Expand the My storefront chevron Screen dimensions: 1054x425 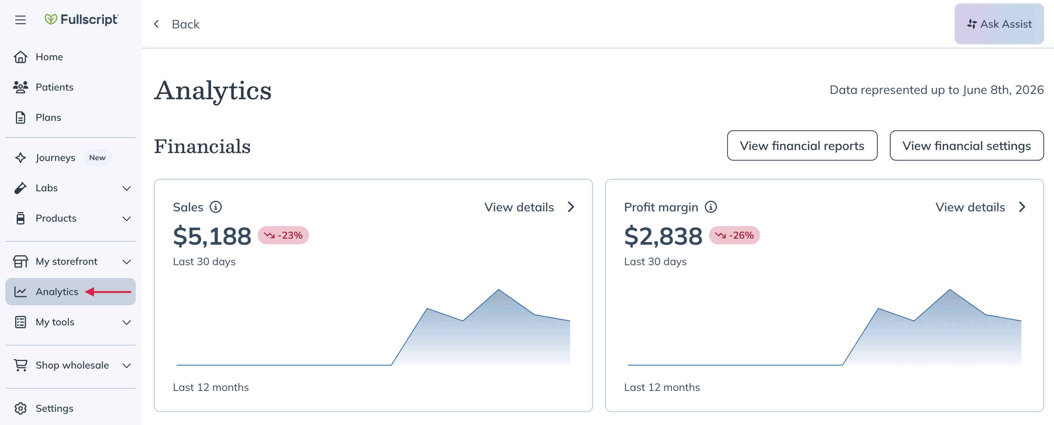127,261
